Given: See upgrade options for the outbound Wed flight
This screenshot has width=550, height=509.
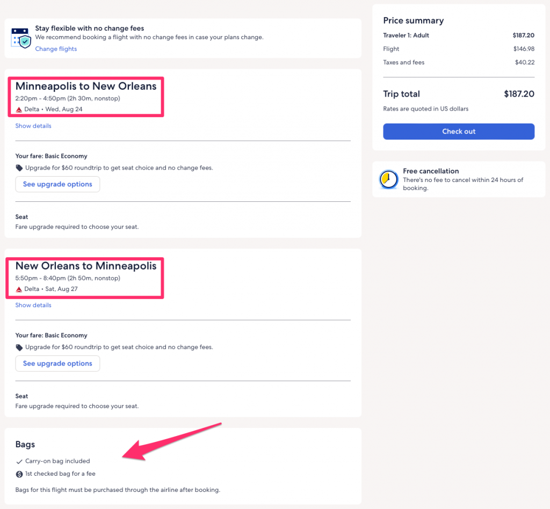Looking at the screenshot, I should (57, 184).
